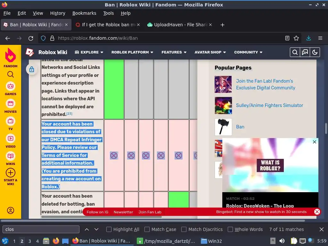Viewport: 328px width, 246px height.
Task: Expand the Community dropdown
Action: click(248, 52)
